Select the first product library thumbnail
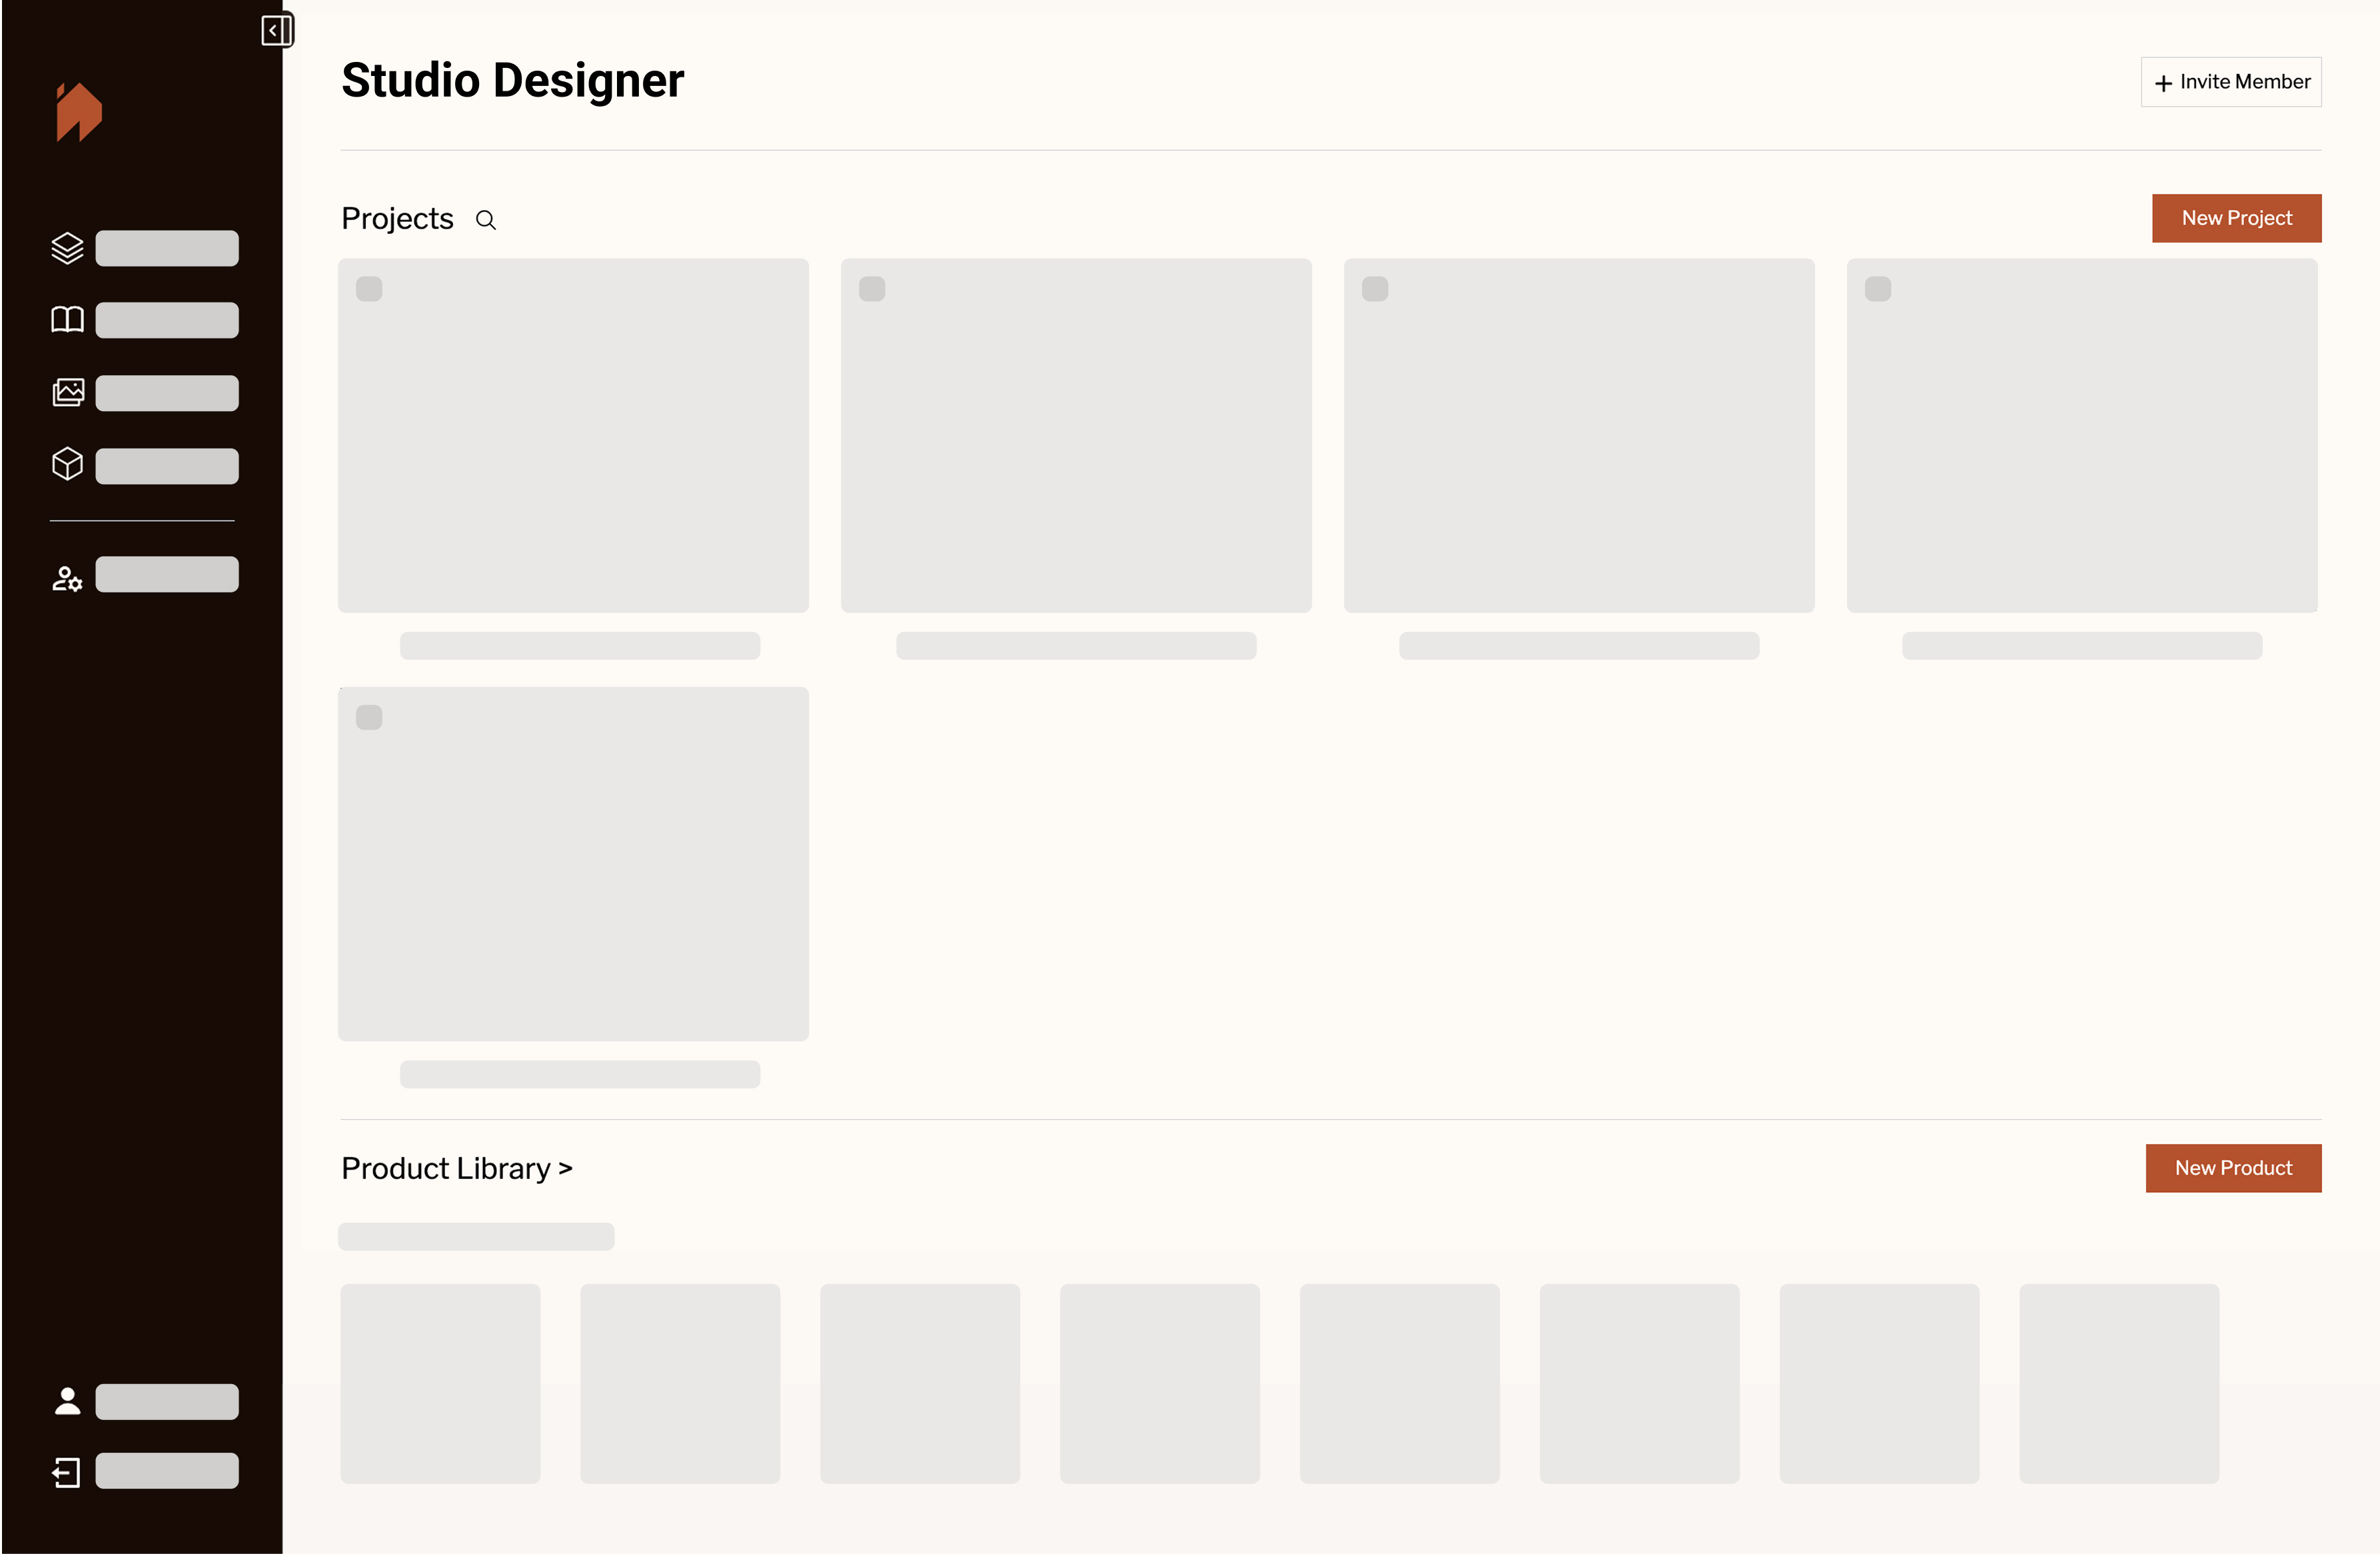This screenshot has width=2380, height=1554. tap(440, 1383)
